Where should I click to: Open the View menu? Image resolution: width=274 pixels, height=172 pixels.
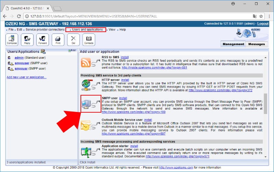click(x=112, y=30)
